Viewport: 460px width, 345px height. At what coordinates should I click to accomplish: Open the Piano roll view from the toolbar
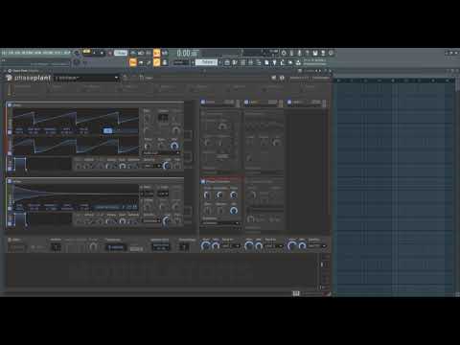(235, 62)
